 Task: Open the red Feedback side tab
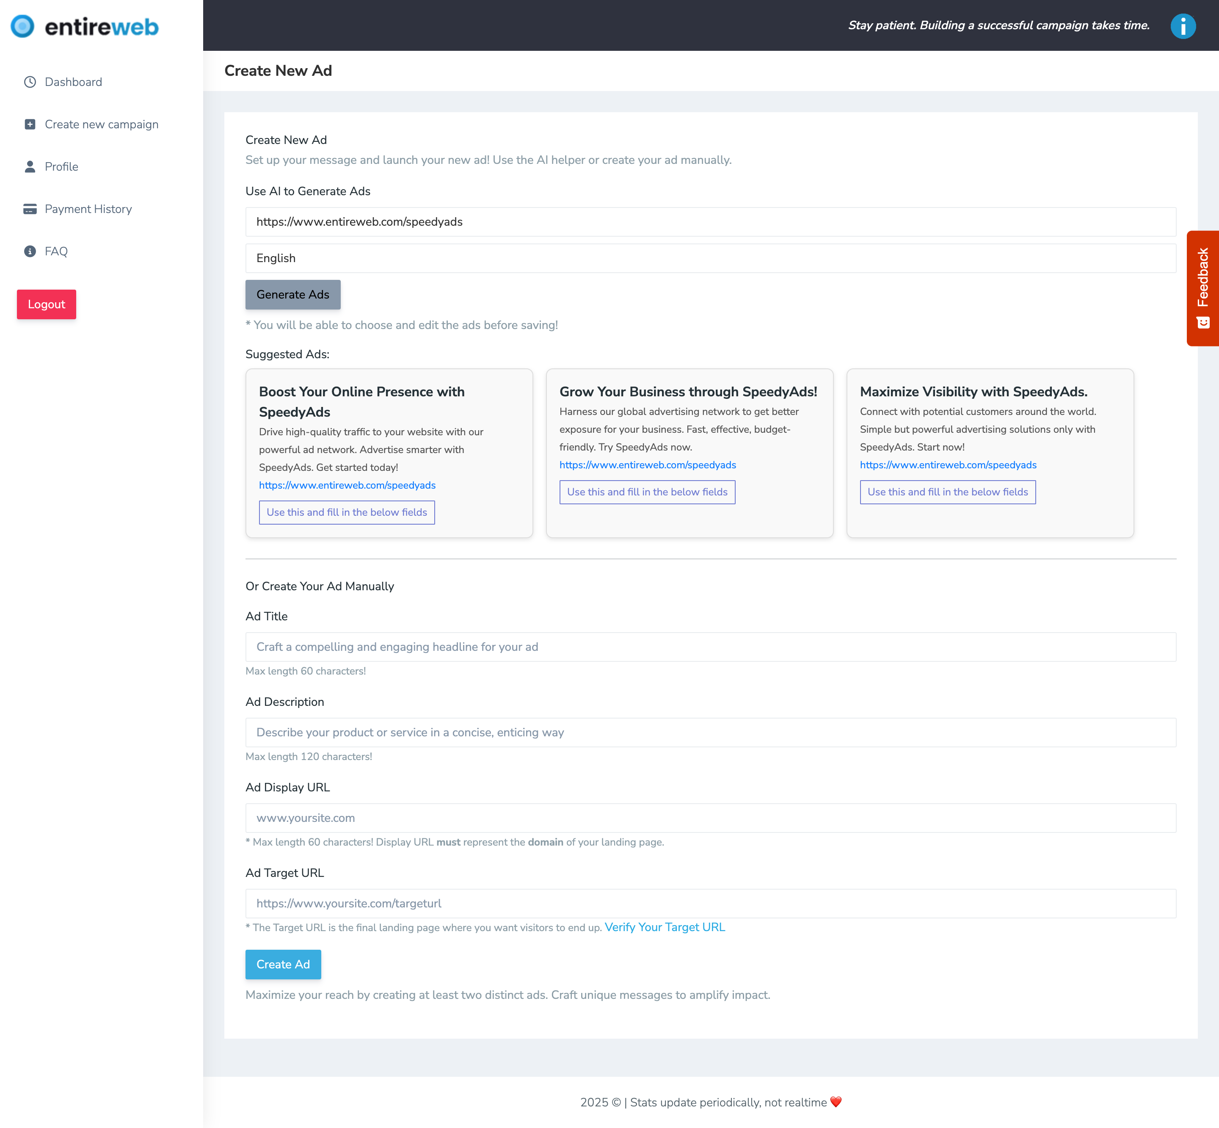click(1202, 288)
